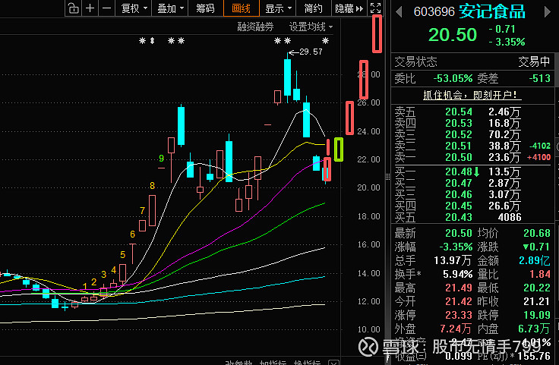The width and height of the screenshot is (559, 365).
Task: Go to next stock with right arrow
Action: [548, 12]
